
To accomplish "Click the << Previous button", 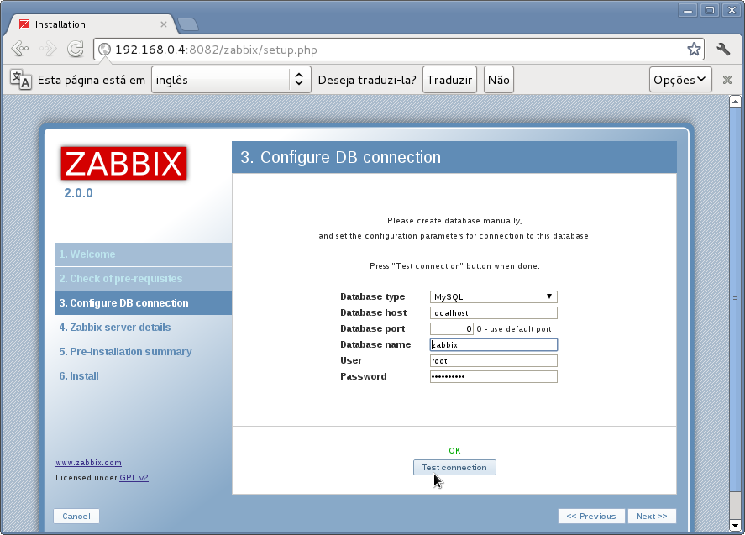I will [x=591, y=516].
